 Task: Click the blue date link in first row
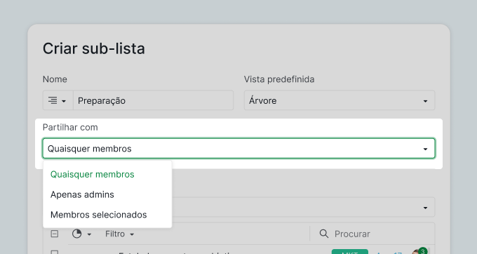pos(389,253)
